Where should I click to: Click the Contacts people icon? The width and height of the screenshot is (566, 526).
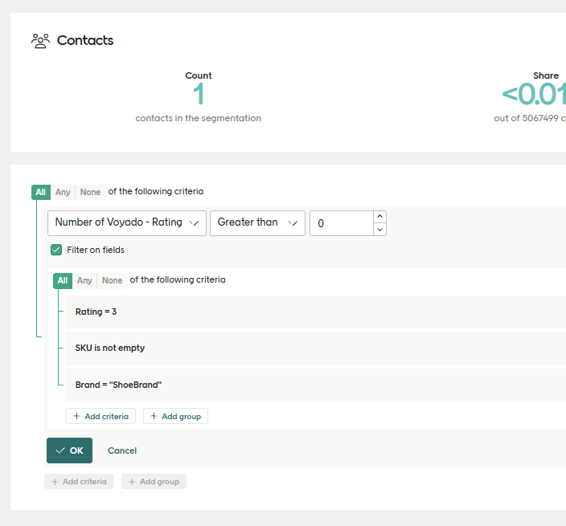click(x=40, y=41)
